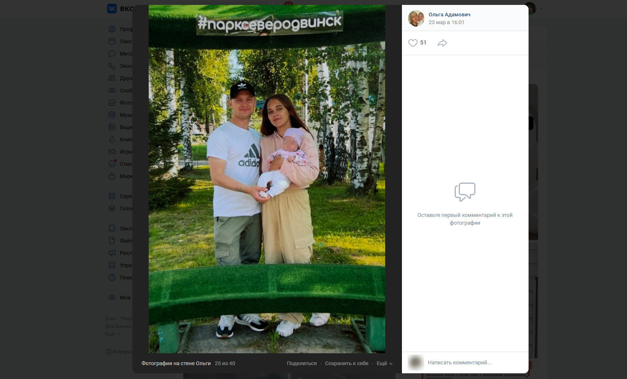Click the Поделиться link under the photo
Screen dimensions: 627x379
pos(302,363)
